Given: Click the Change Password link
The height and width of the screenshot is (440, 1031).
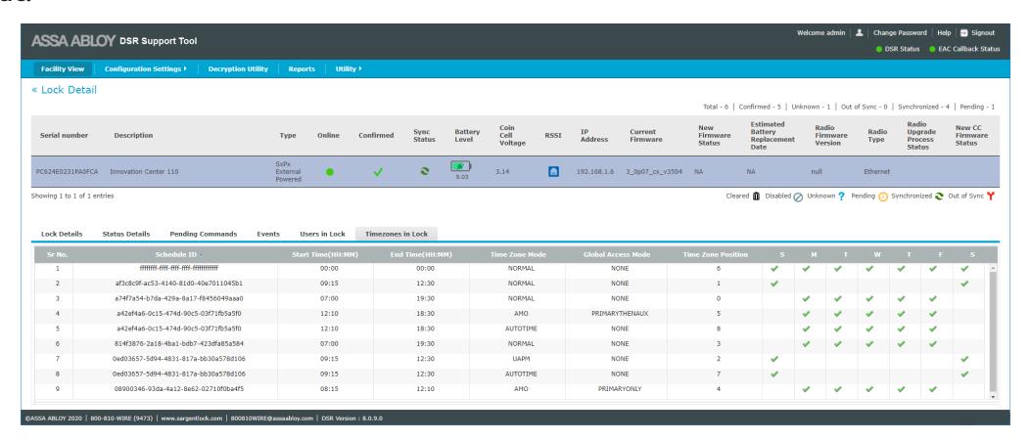Looking at the screenshot, I should 900,33.
